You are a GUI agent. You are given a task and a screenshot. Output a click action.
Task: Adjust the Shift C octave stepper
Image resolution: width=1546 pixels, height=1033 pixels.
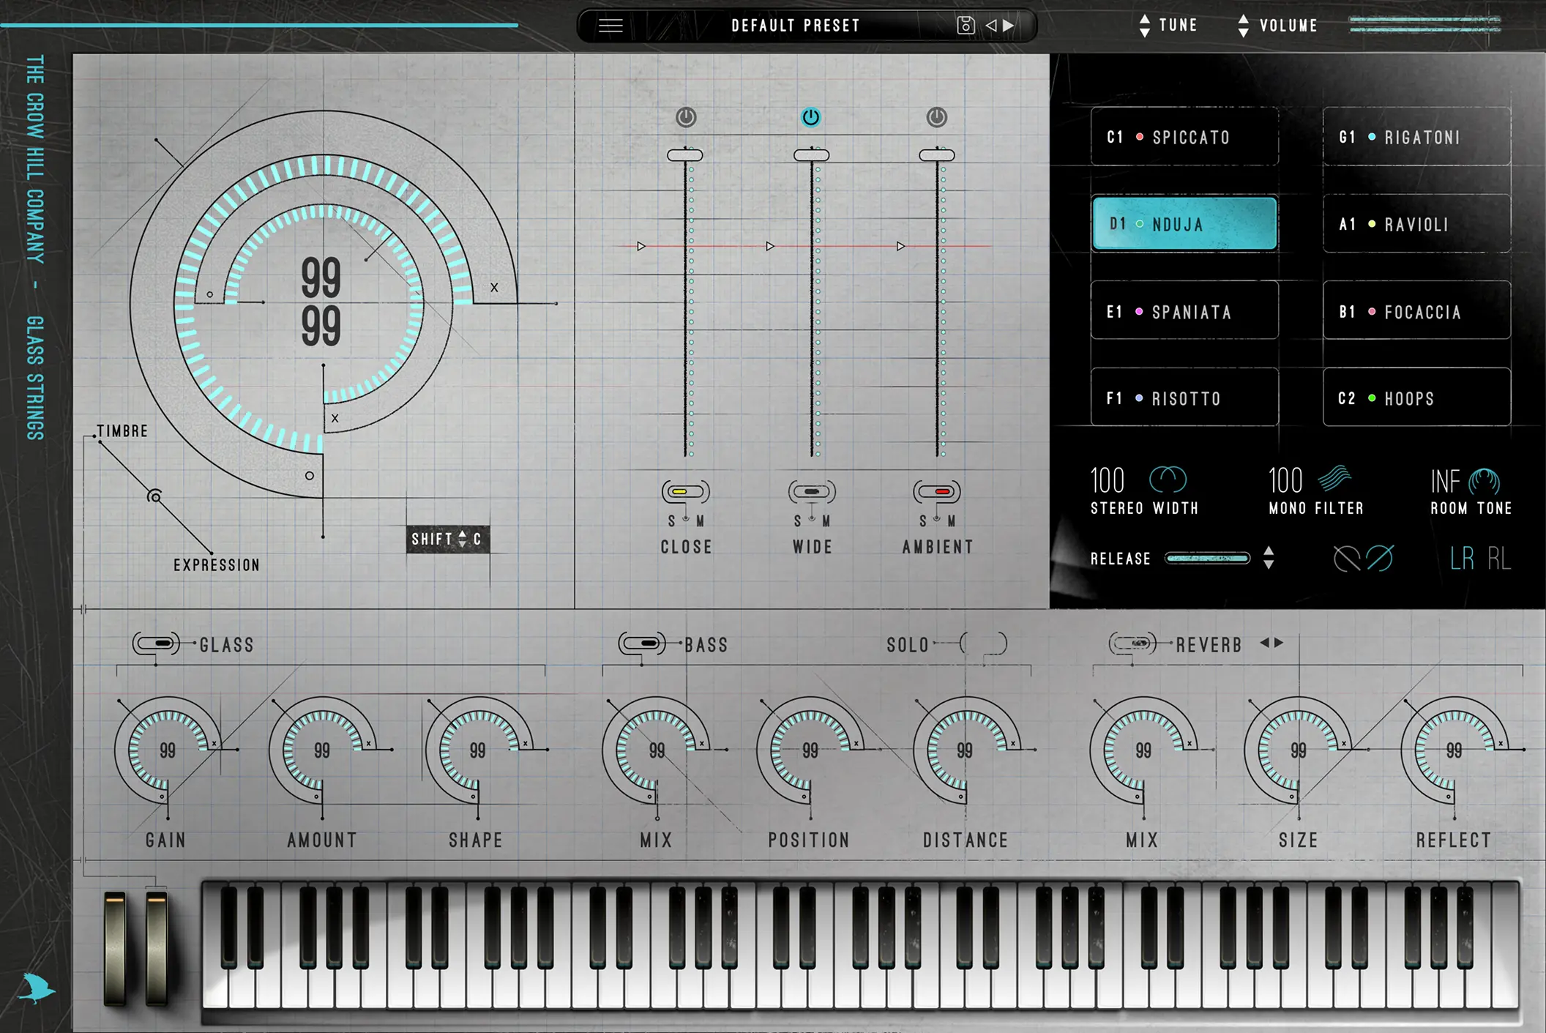coord(462,540)
